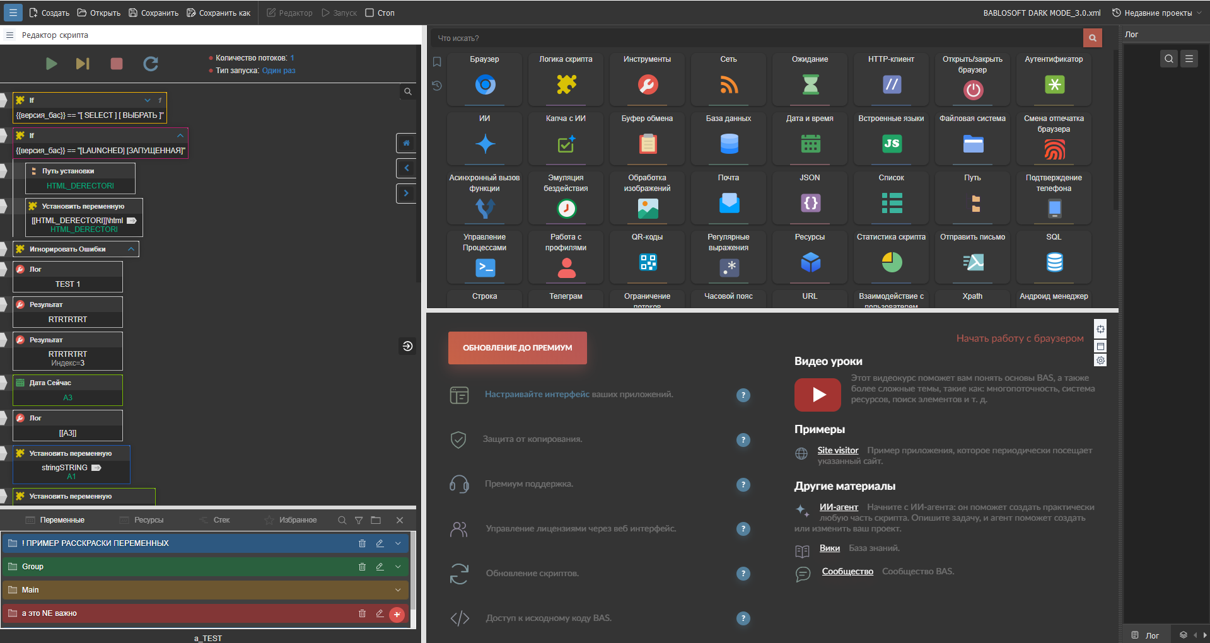Click the red search button
The image size is (1210, 643).
[x=1093, y=38]
